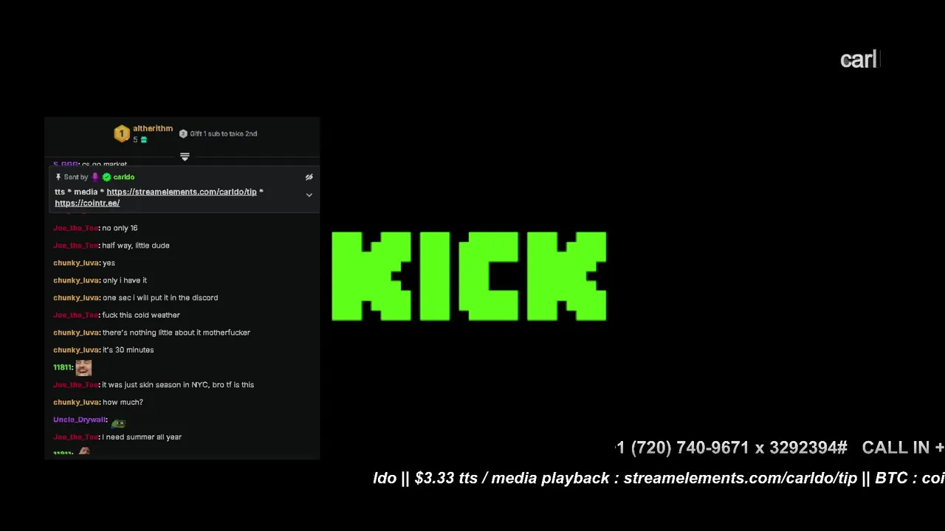Click 'one sec i will put it in the discord'
Screen dimensions: 945x531
[160, 298]
